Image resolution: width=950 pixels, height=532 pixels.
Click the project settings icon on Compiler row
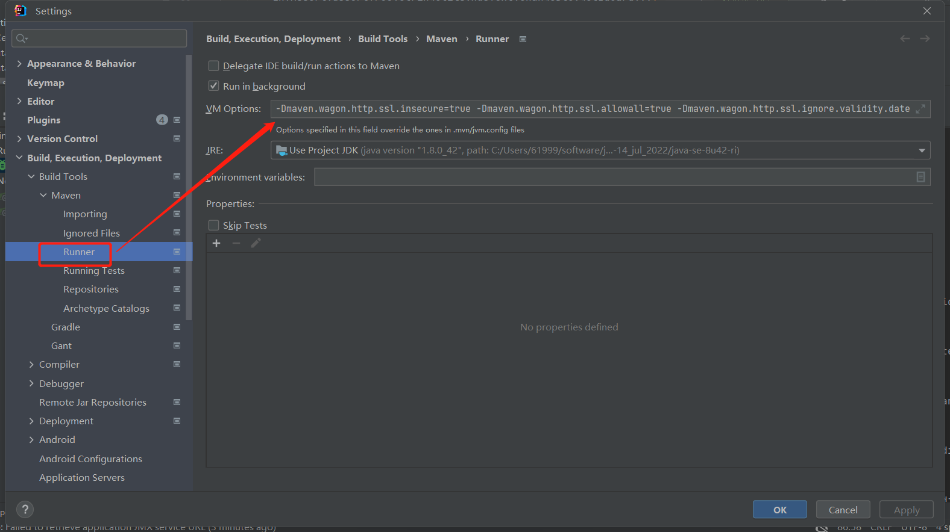click(177, 364)
